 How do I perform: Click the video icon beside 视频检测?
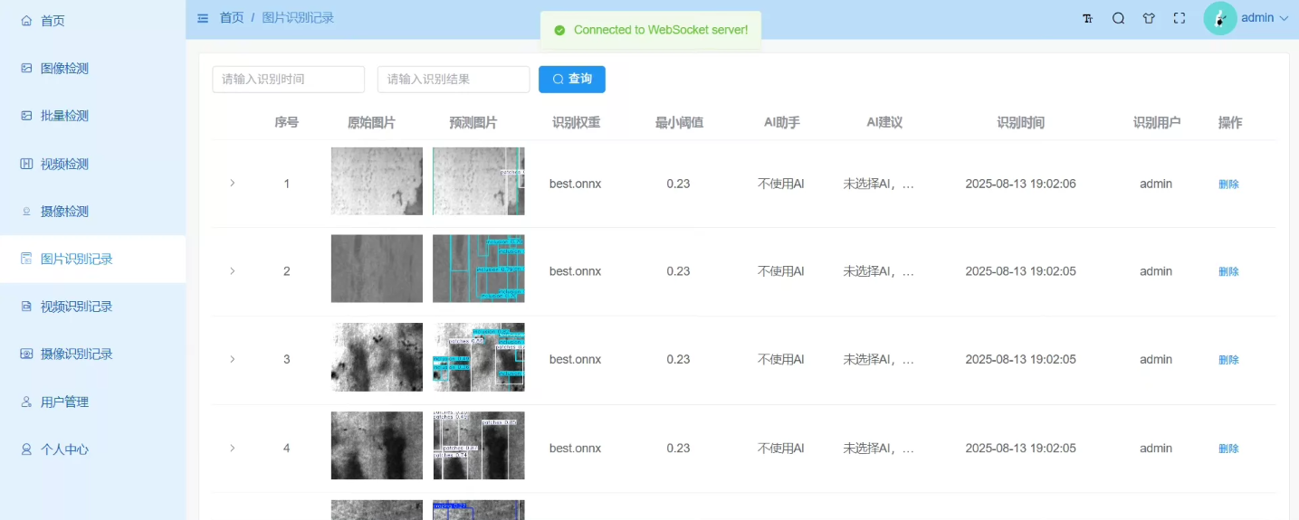coord(26,164)
